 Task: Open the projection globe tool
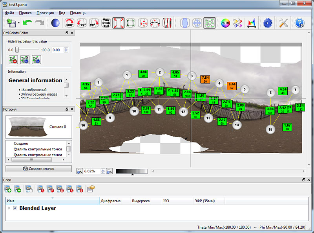coord(55,23)
